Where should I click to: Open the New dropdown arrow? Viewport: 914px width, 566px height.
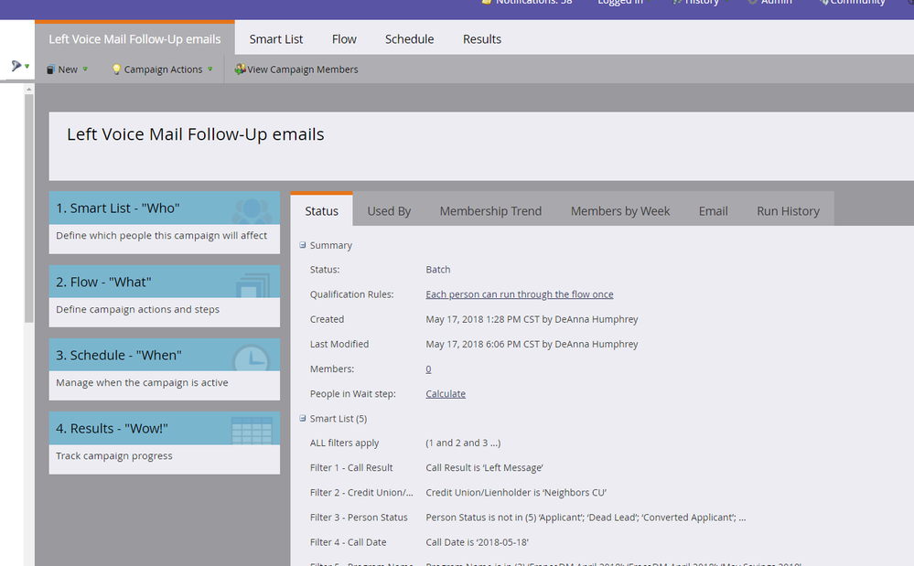point(86,69)
